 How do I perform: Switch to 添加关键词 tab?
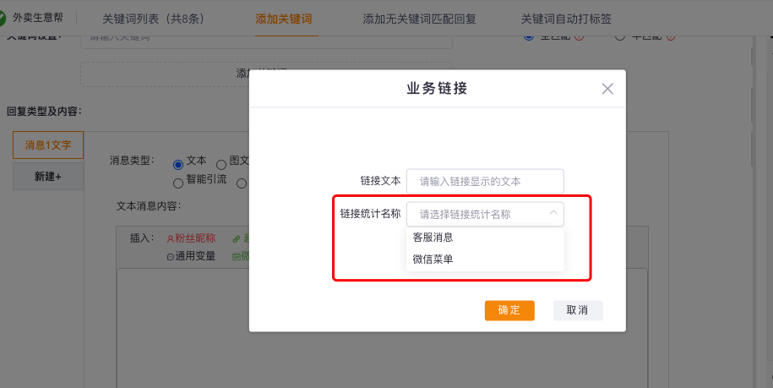[x=284, y=19]
